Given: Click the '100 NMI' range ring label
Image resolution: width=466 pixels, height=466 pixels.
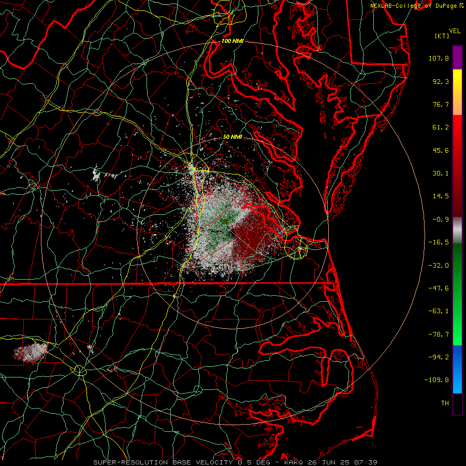Looking at the screenshot, I should 232,41.
